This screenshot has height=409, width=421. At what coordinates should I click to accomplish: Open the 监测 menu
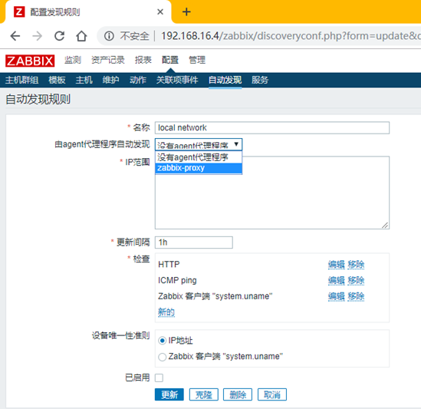[x=73, y=60]
